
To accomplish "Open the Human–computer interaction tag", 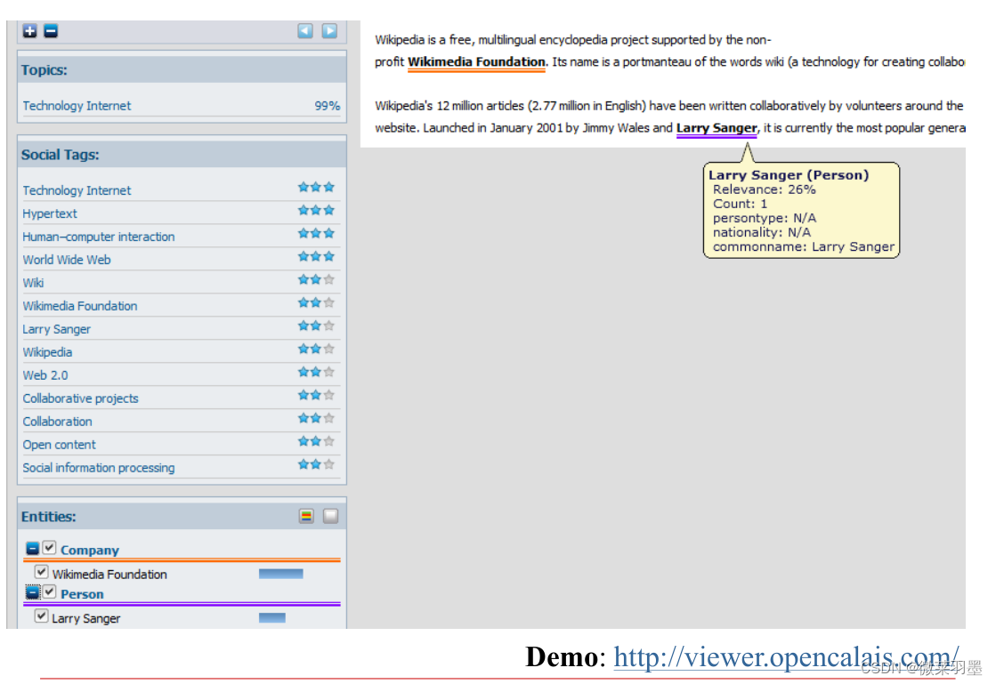I will pyautogui.click(x=99, y=237).
